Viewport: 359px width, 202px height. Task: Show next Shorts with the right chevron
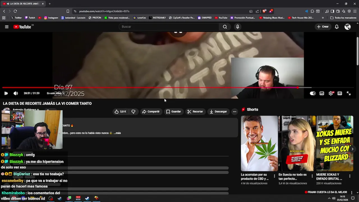[352, 149]
